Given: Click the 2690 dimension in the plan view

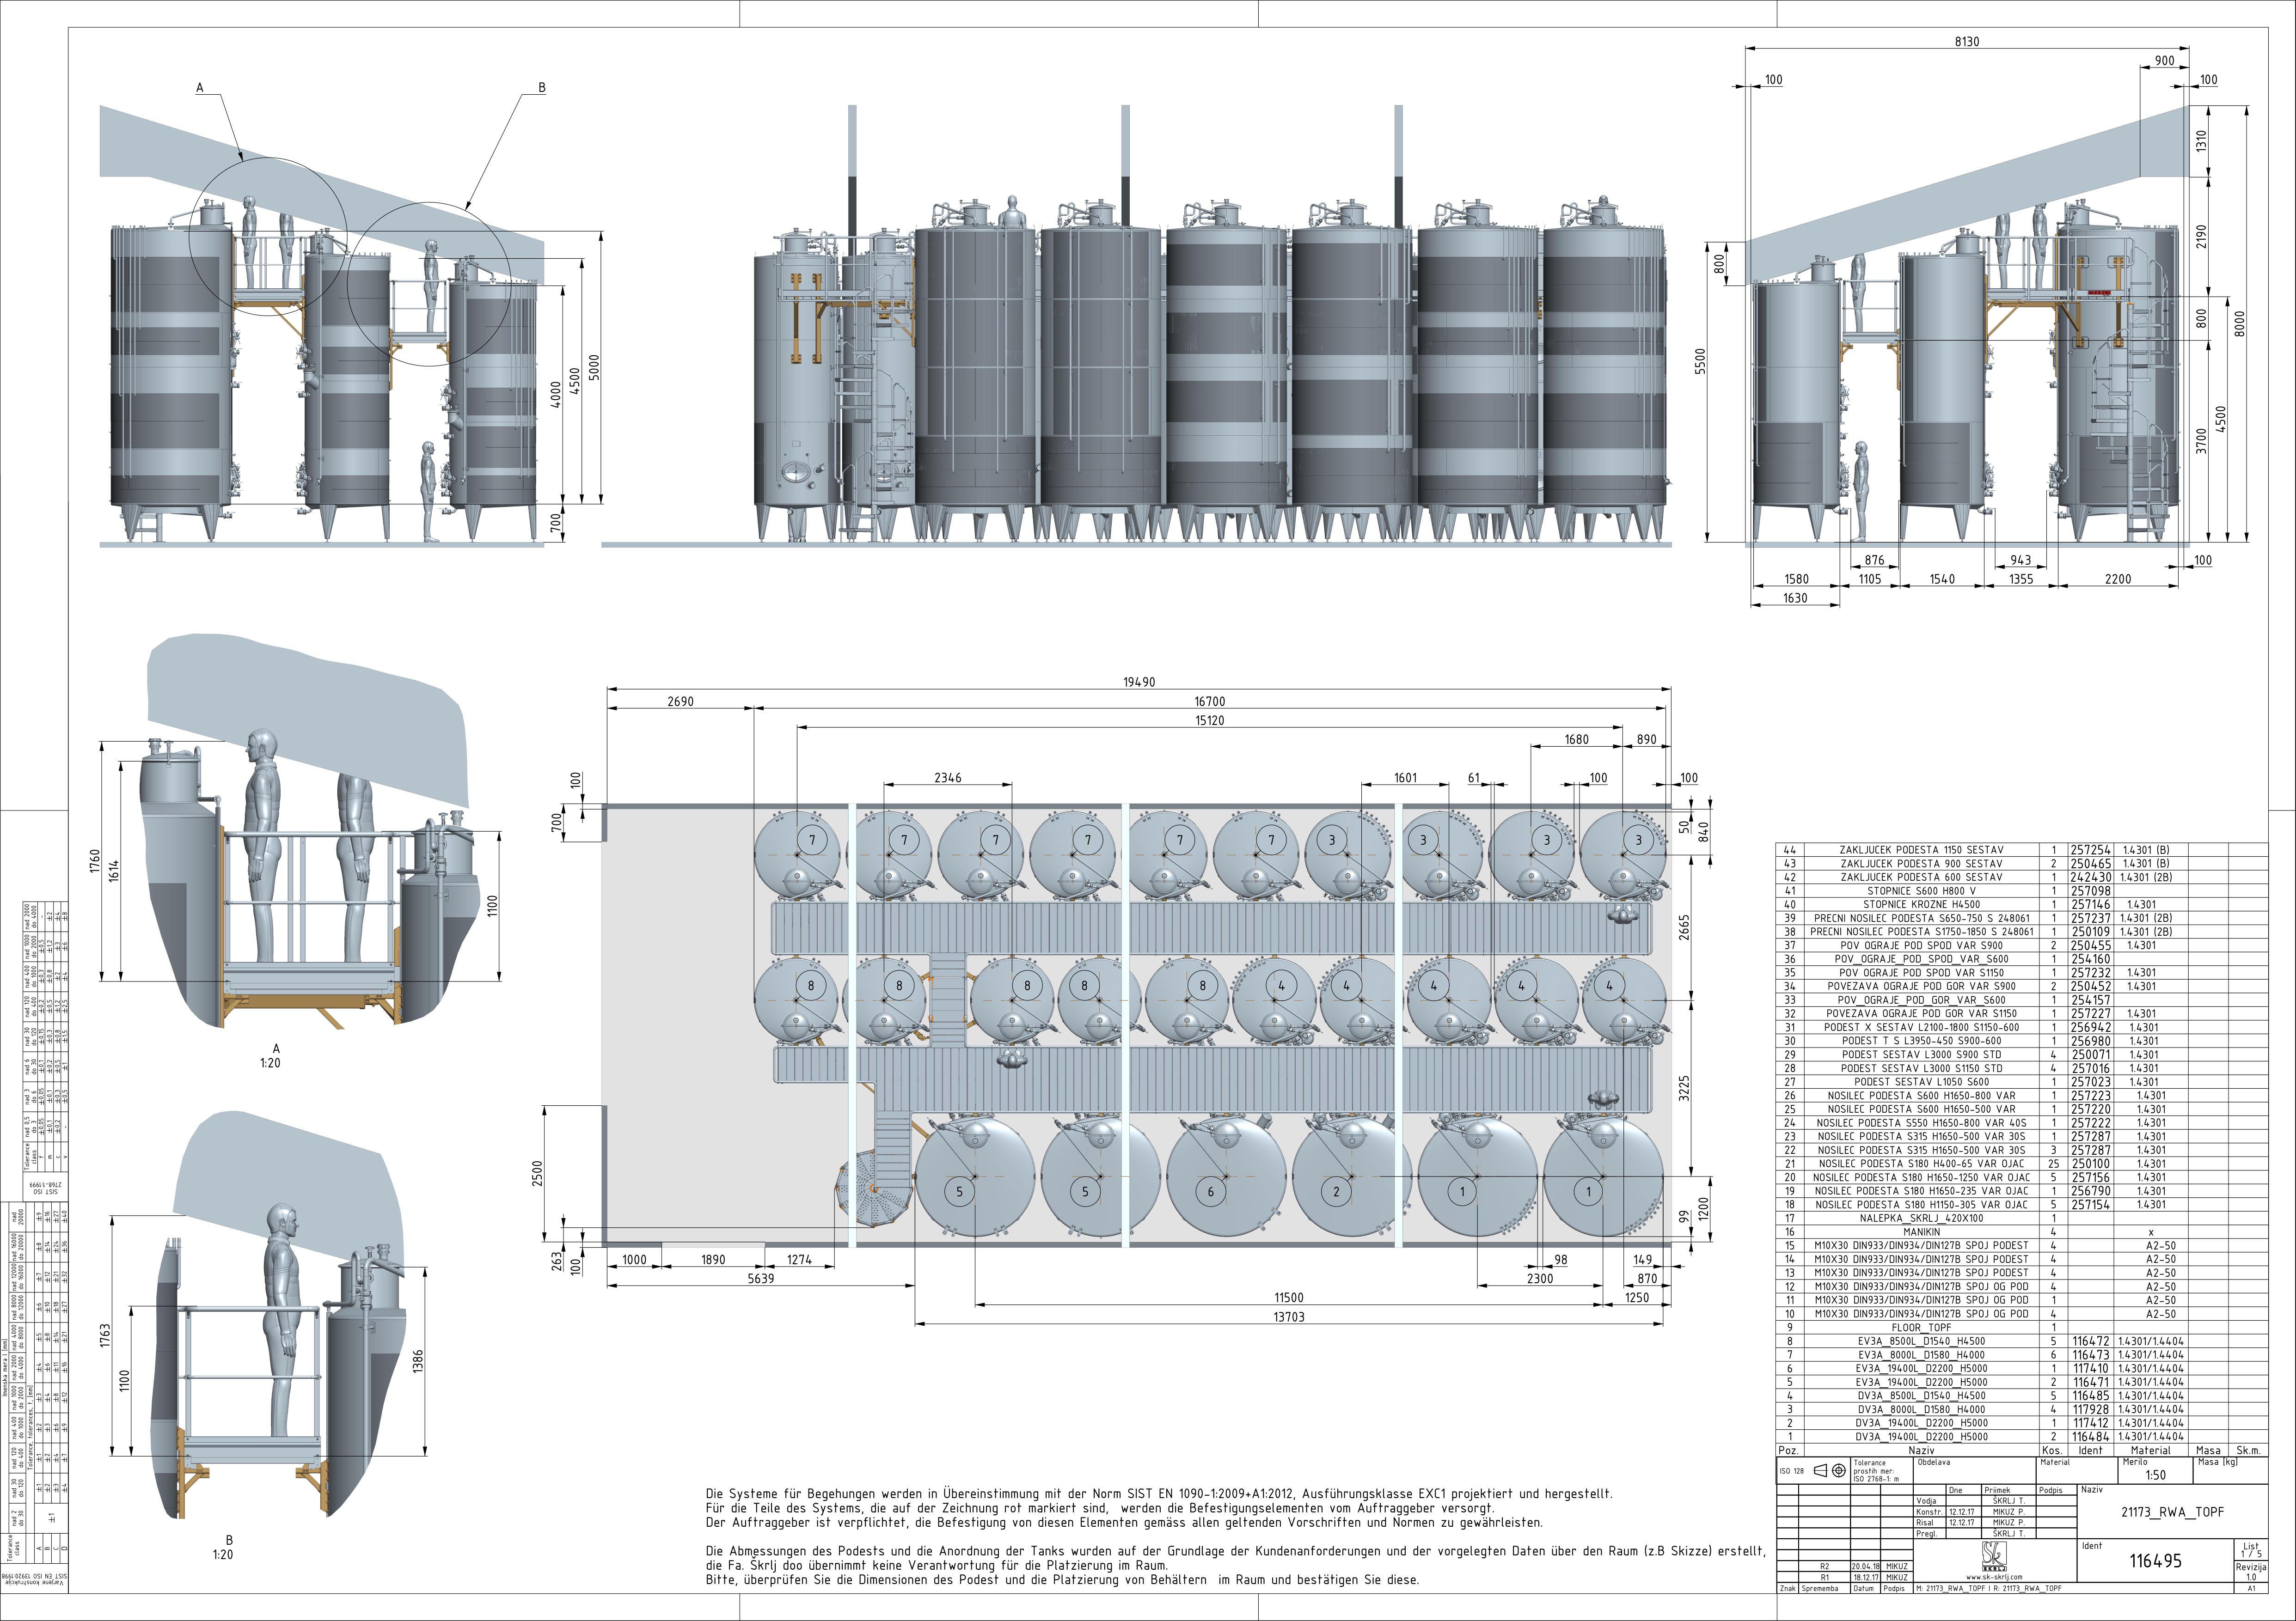Looking at the screenshot, I should click(x=680, y=701).
